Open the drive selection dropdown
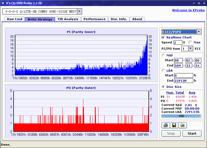Screen dimensions: 207x148 (x=80, y=12)
